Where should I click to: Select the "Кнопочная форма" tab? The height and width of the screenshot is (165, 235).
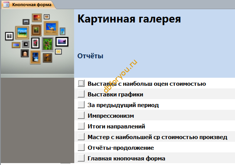28,5
